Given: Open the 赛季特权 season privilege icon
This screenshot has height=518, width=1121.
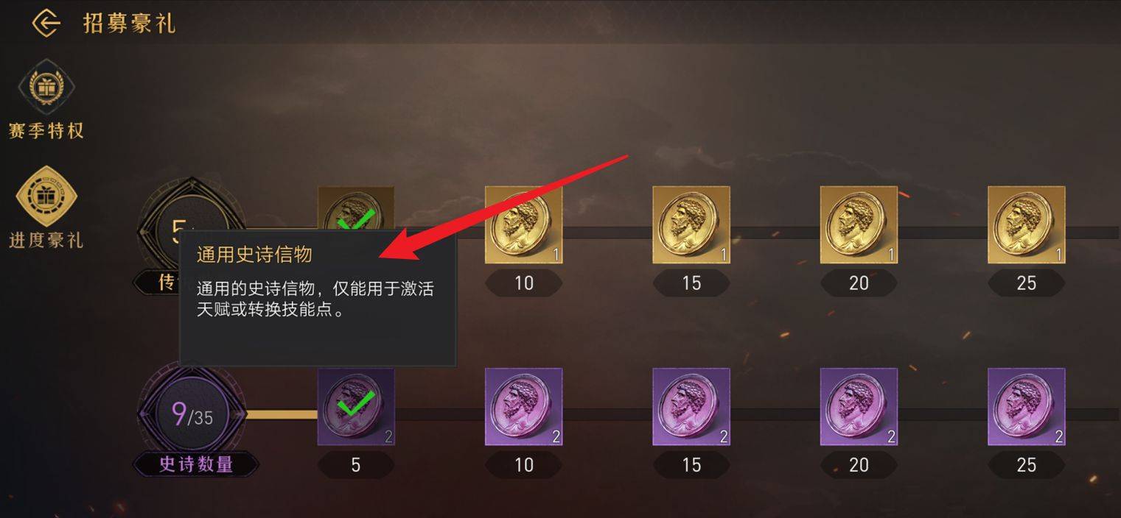Looking at the screenshot, I should (x=46, y=88).
